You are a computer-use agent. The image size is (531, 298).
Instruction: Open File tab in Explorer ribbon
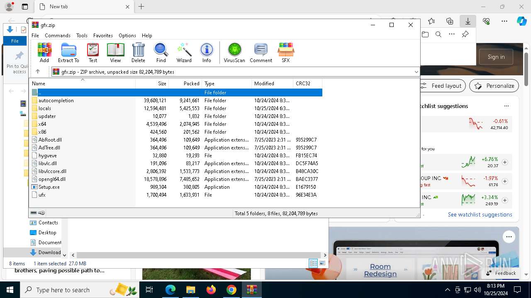coord(15,41)
